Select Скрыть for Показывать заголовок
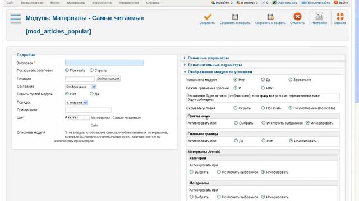Viewport: 359px width, 201px height. [x=91, y=70]
